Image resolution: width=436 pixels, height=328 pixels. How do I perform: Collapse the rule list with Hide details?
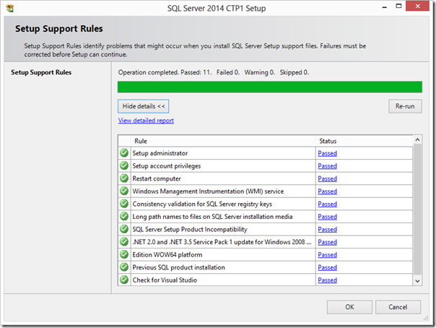143,106
